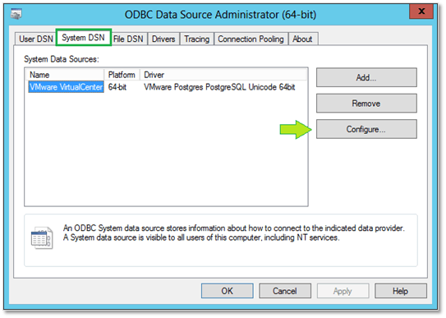Sort by the Name column header
446x318 pixels.
pyautogui.click(x=65, y=75)
